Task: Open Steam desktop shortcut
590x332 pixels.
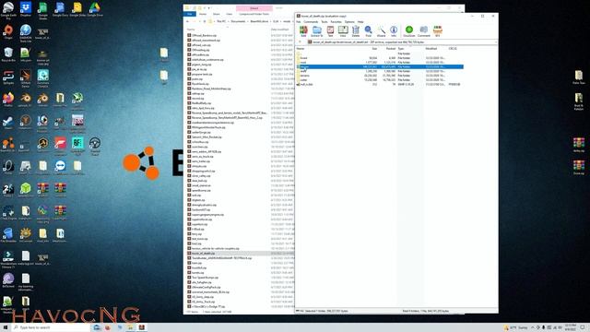Action: click(8, 123)
